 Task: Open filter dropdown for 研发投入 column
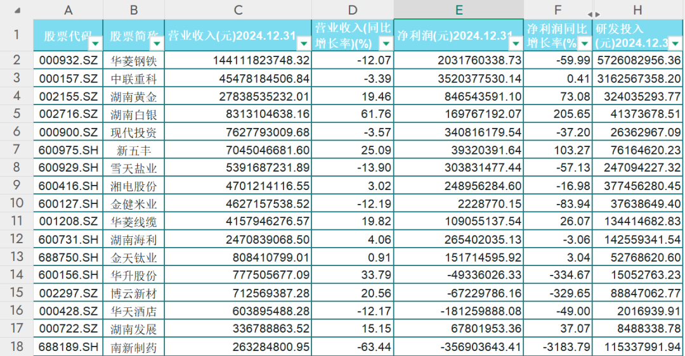pos(675,43)
